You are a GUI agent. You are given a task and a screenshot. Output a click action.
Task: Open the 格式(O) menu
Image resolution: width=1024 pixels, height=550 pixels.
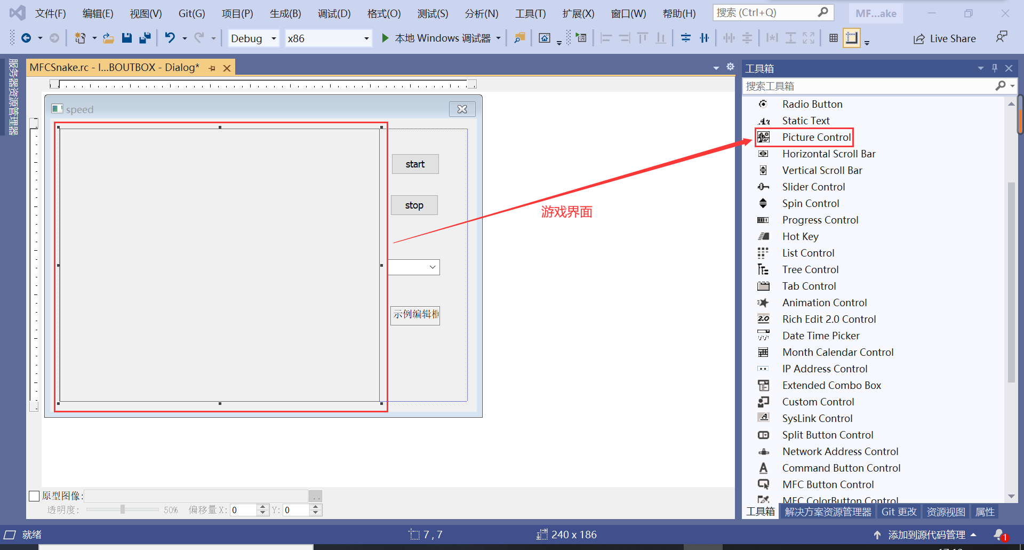point(384,13)
